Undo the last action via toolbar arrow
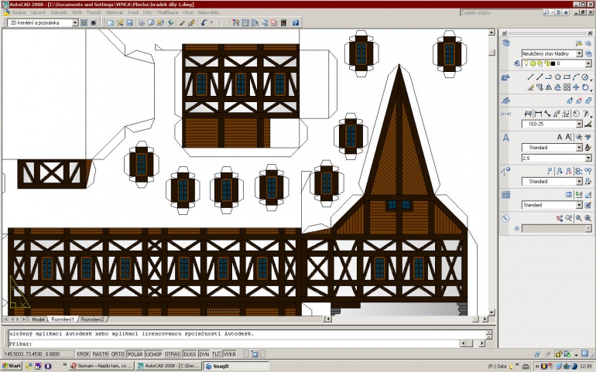The height and width of the screenshot is (372, 596). coord(204,22)
